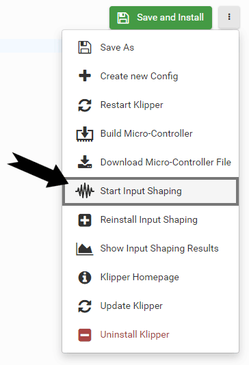Image resolution: width=249 pixels, height=365 pixels.
Task: Select the Restart Klipper menu text
Action: [x=131, y=105]
